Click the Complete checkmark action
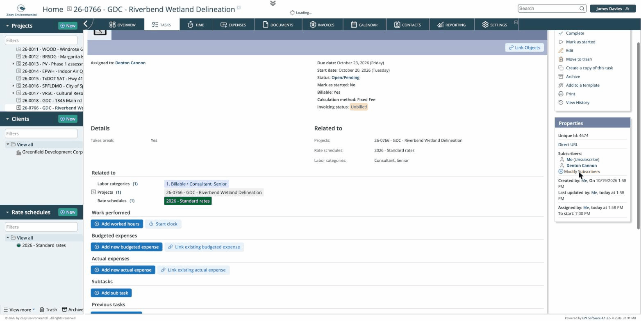Screen dimensions: 641x321 (x=571, y=33)
